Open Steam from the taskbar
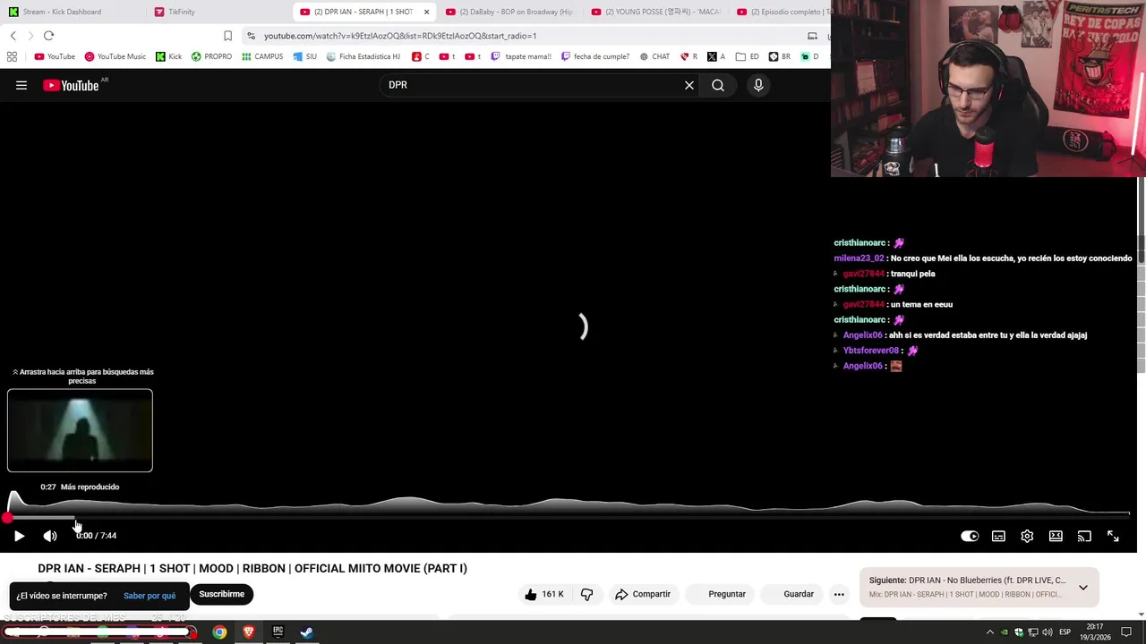Viewport: 1146px width, 644px height. [x=306, y=632]
